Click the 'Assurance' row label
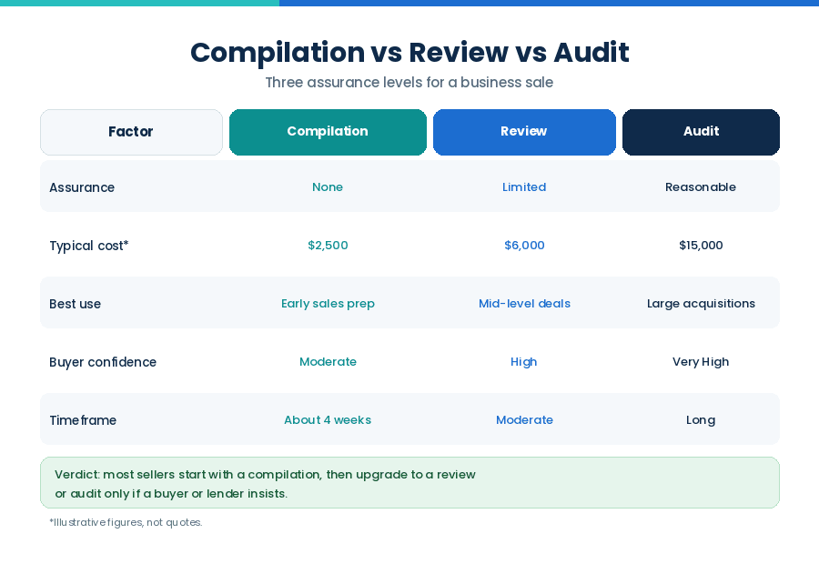The image size is (819, 564). click(x=82, y=187)
